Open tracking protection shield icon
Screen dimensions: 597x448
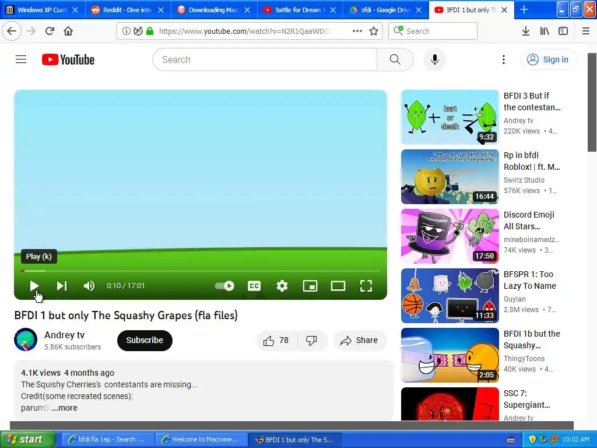138,31
